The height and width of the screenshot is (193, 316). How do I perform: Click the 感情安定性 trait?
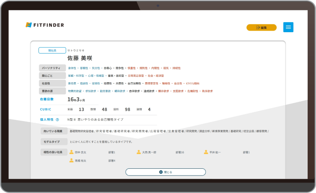[152, 84]
